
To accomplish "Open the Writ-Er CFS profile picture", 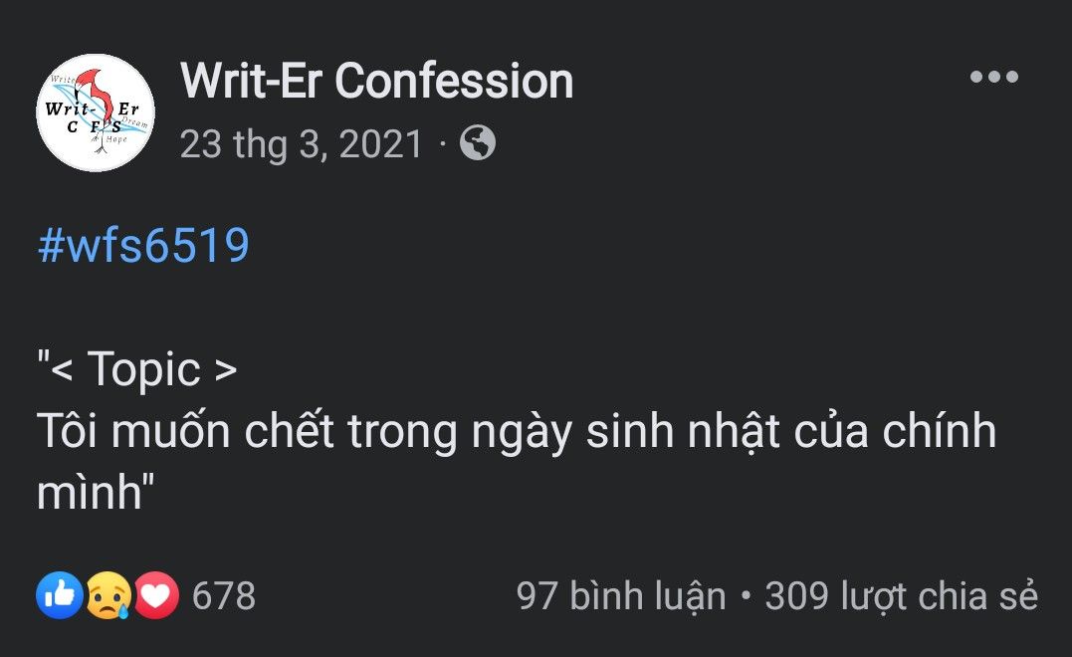I will pos(95,112).
